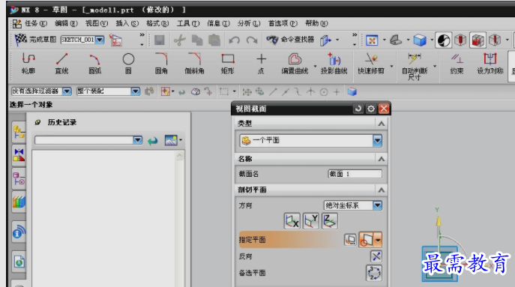Screen dimensions: 515x287
Task: Select the 点 point tool
Action: pyautogui.click(x=261, y=64)
